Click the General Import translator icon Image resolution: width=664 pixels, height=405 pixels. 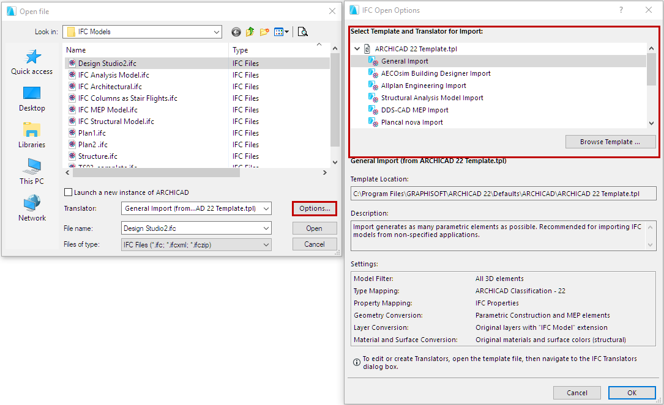point(373,61)
